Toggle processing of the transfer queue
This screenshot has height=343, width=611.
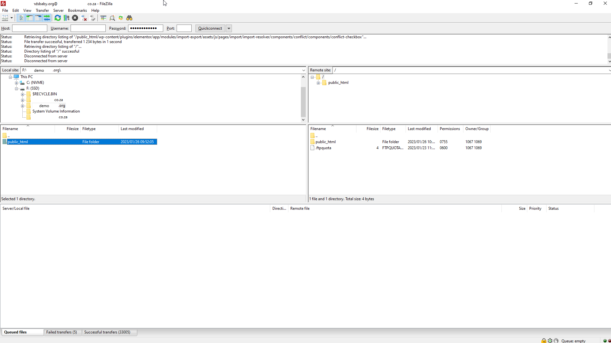66,18
